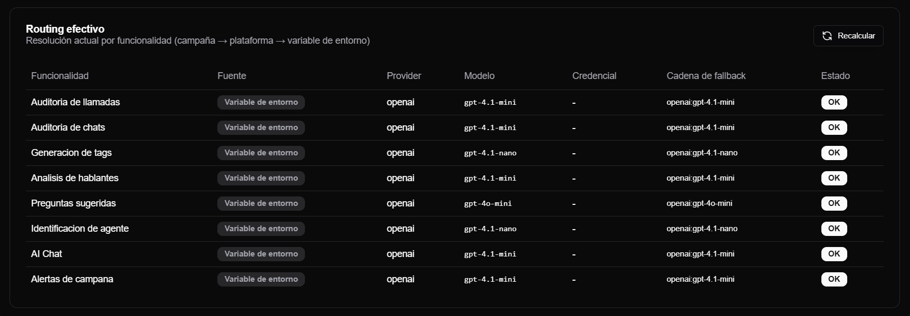Click Variable de entorno badge in AI Chat row
910x316 pixels.
[261, 254]
